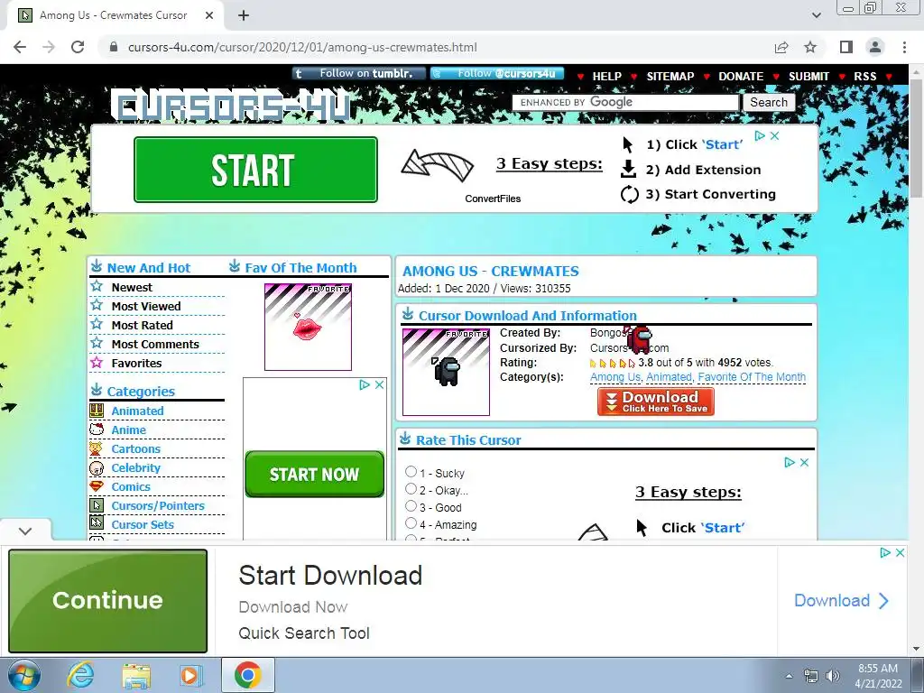The height and width of the screenshot is (693, 924).
Task: Open the SUBMIT menu item
Action: tap(808, 77)
